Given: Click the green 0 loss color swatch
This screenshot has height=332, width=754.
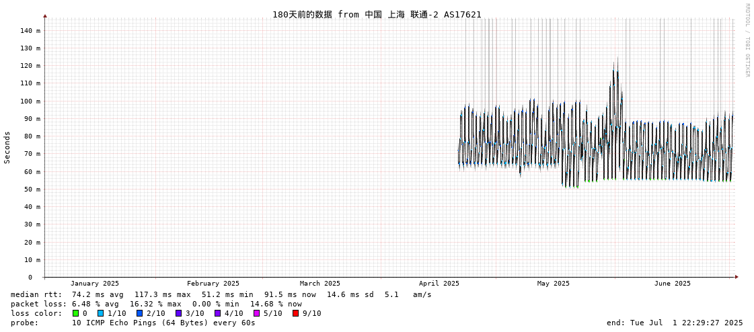Looking at the screenshot, I should click(x=75, y=313).
